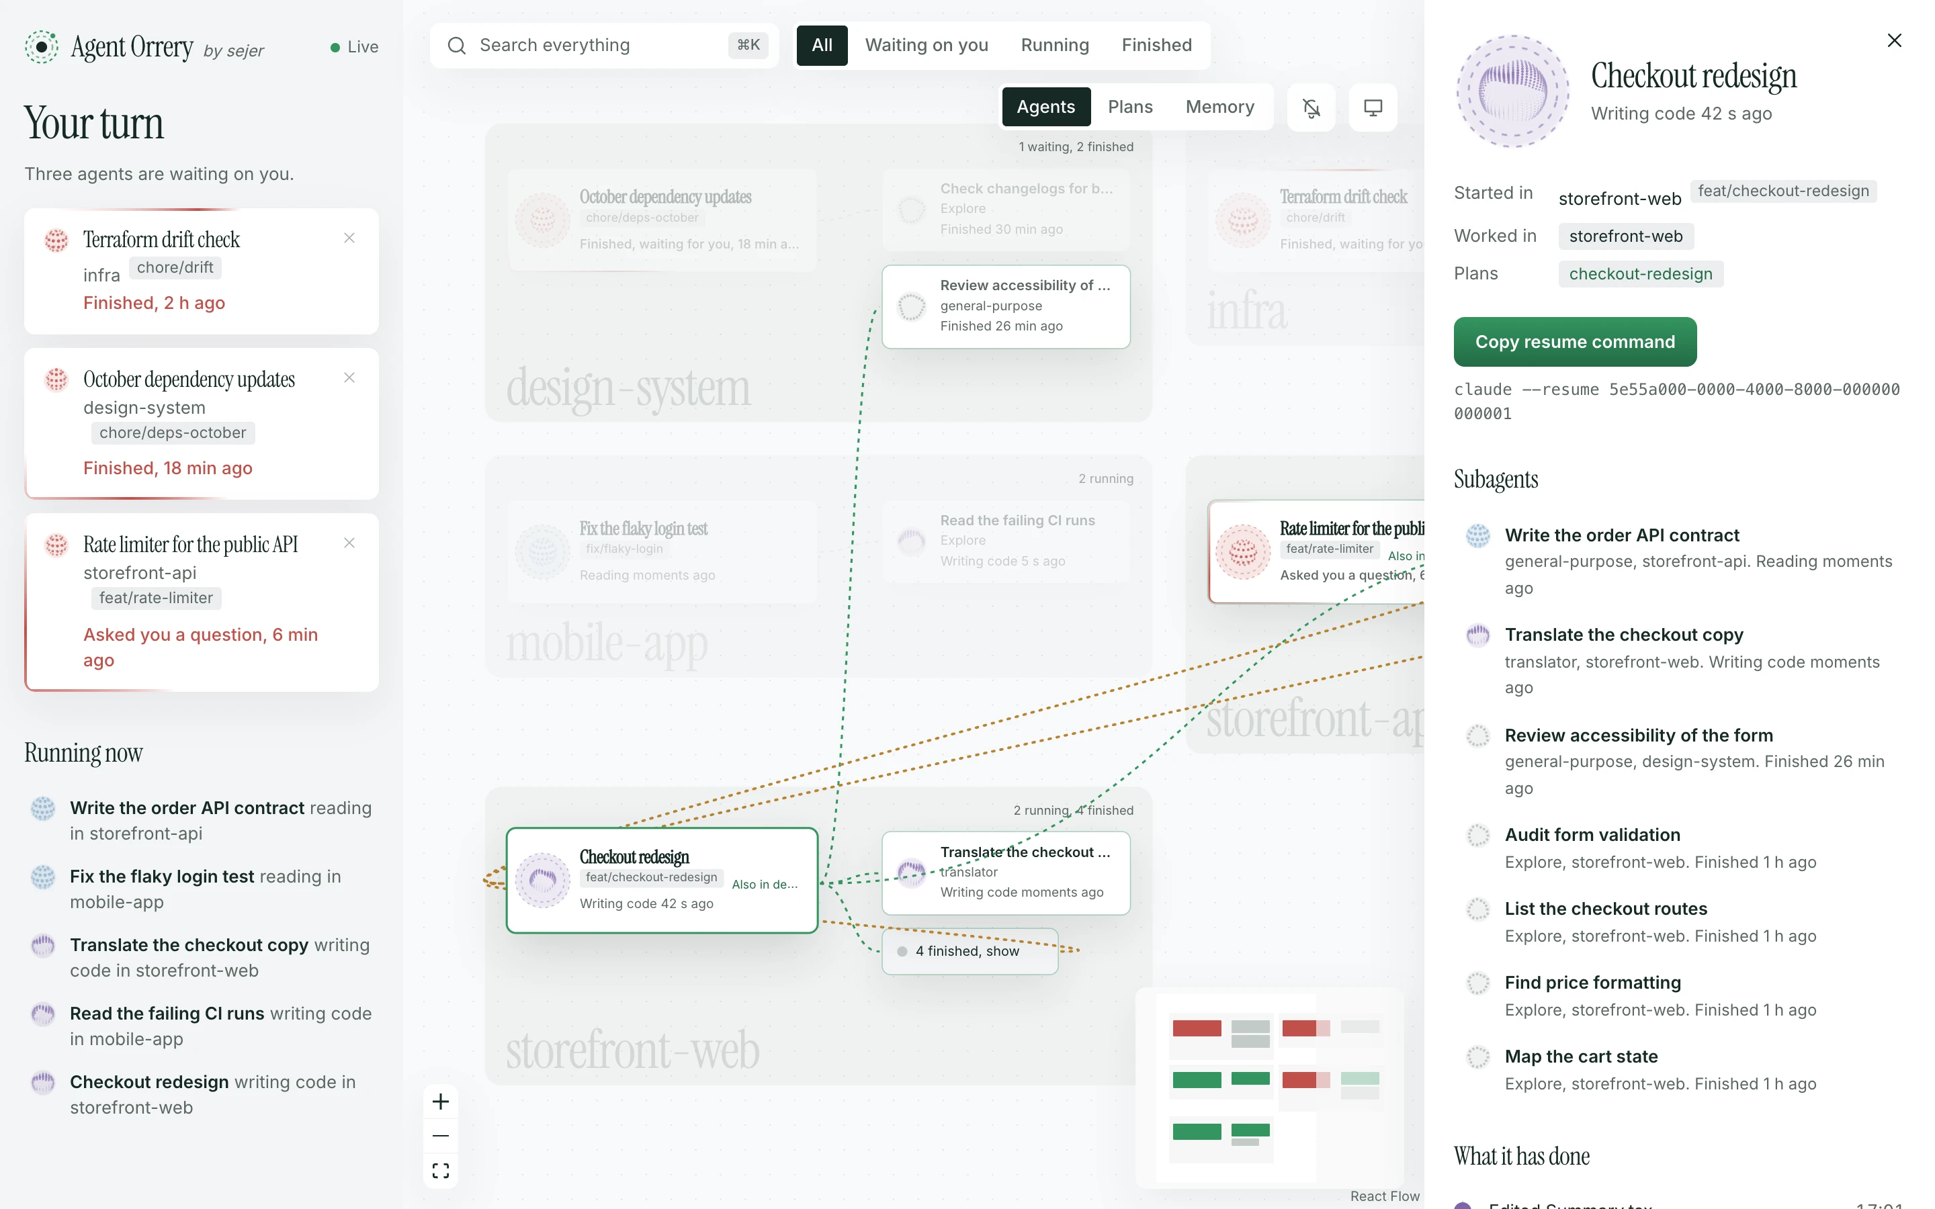Click the Read the failing CI runs running icon

click(43, 1014)
